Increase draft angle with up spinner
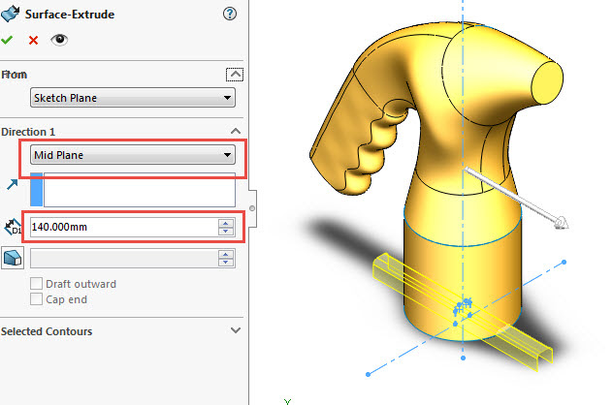The image size is (613, 405). (226, 254)
